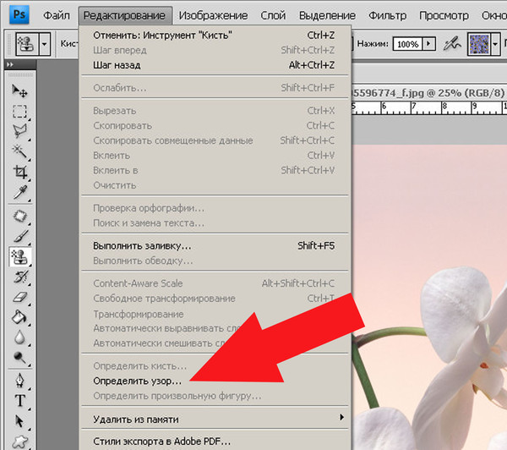Screen dimensions: 507x450
Task: Expand the Удалить из памяти submenu
Action: point(215,420)
